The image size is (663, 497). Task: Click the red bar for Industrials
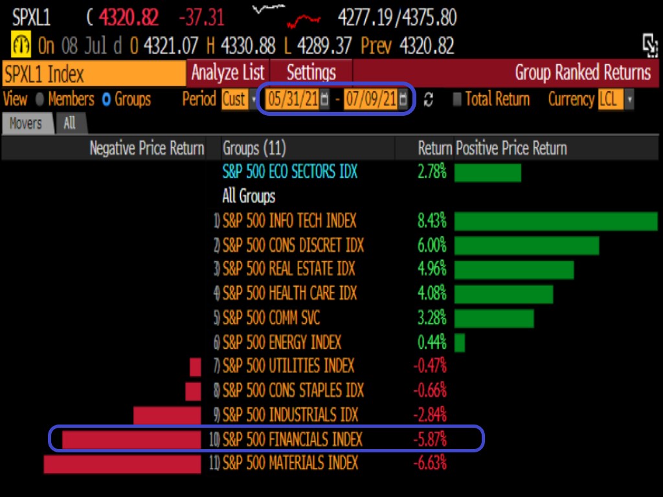[x=167, y=415]
